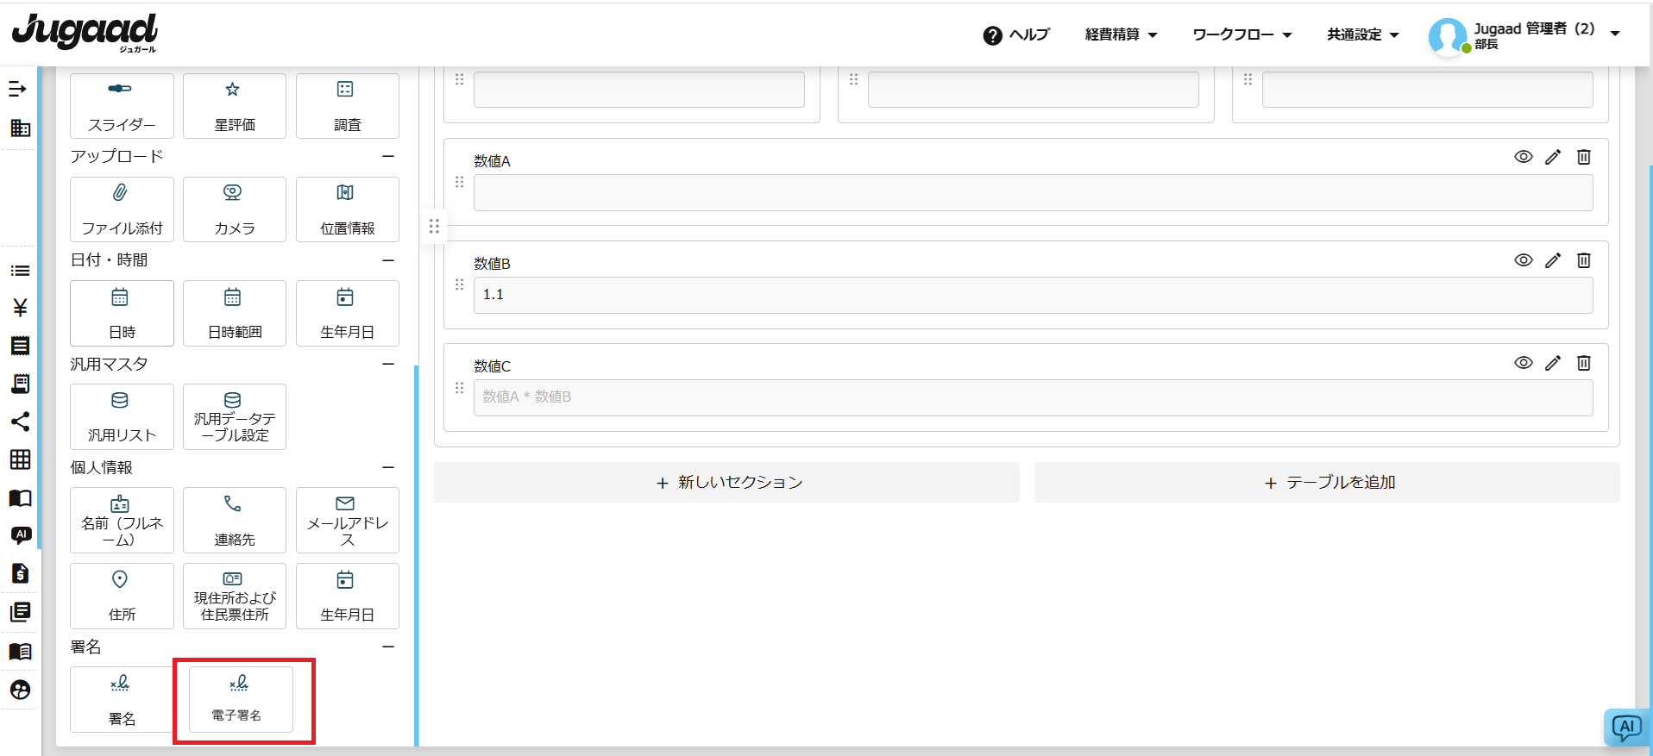Toggle visibility eye icon for 数値A

tap(1523, 157)
